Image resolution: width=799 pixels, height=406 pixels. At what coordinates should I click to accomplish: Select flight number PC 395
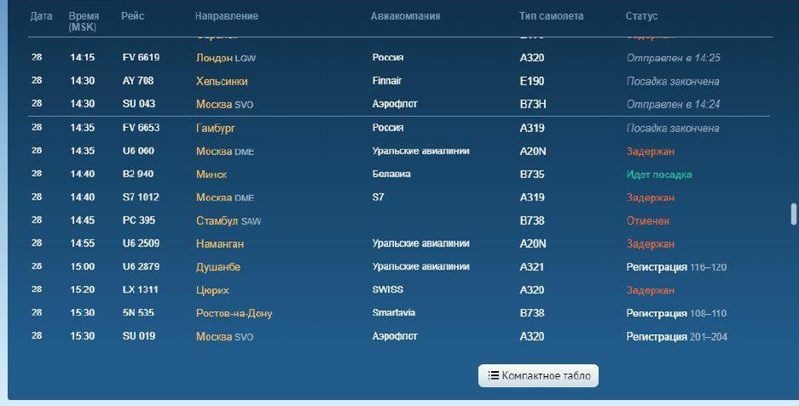point(139,221)
